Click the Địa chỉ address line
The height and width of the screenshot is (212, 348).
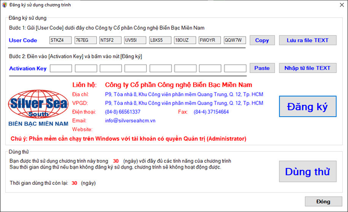point(184,94)
